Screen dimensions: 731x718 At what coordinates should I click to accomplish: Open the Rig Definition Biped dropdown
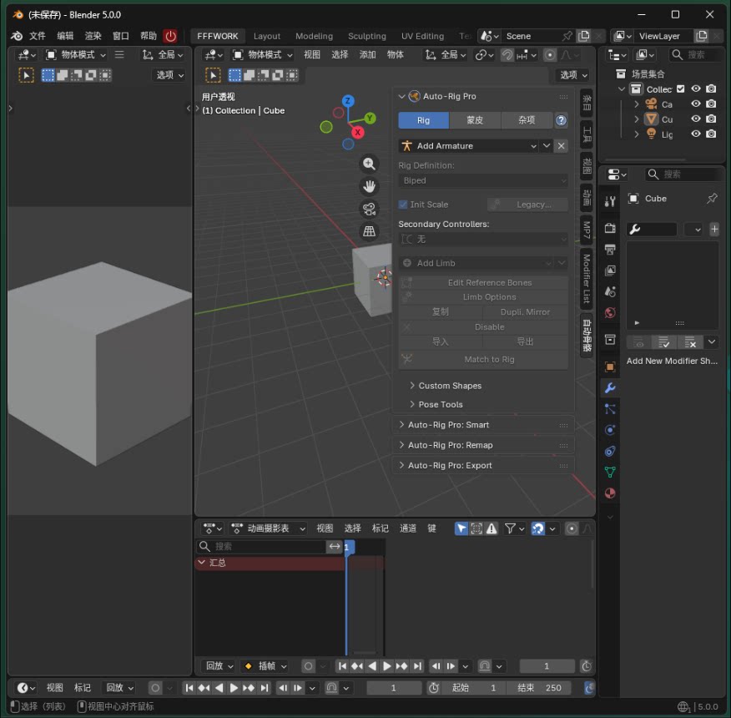pos(482,180)
